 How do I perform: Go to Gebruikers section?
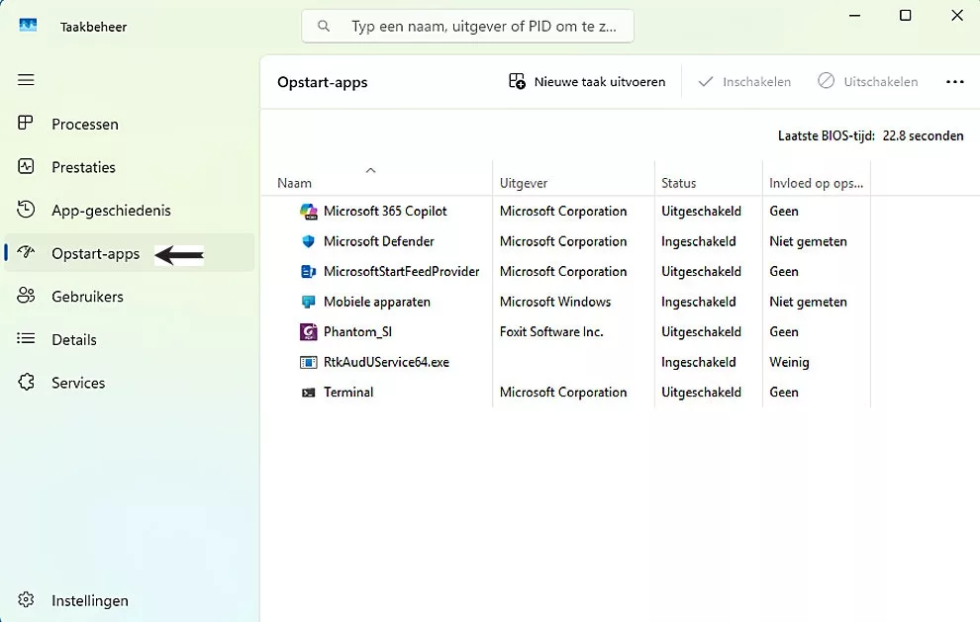[x=130, y=297]
